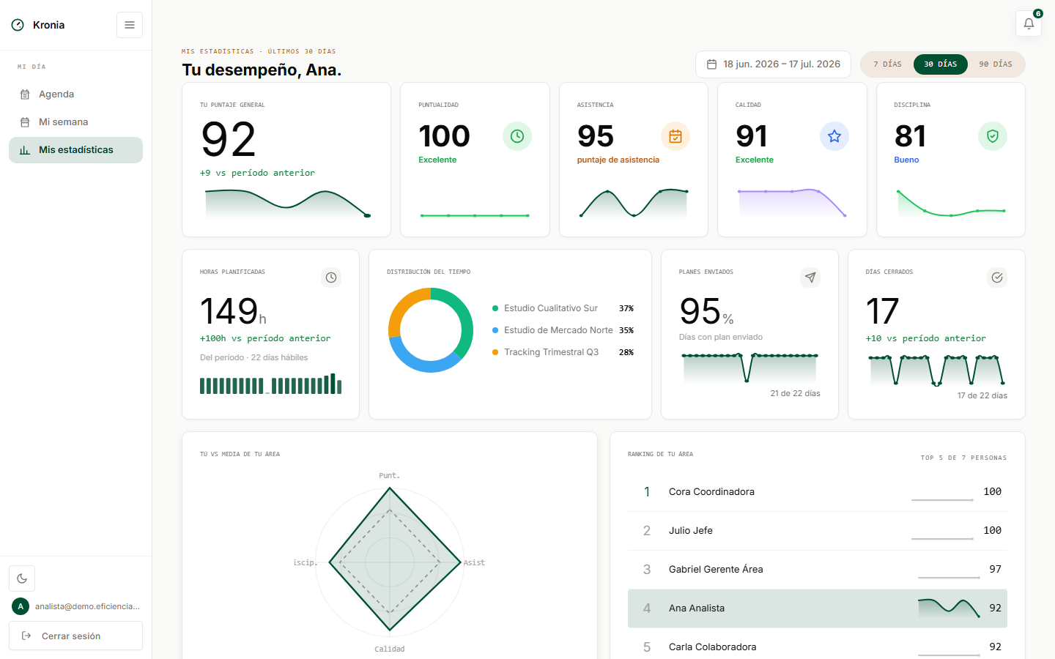Select Cora Coordinadora ranking row
The height and width of the screenshot is (659, 1055).
click(x=818, y=492)
